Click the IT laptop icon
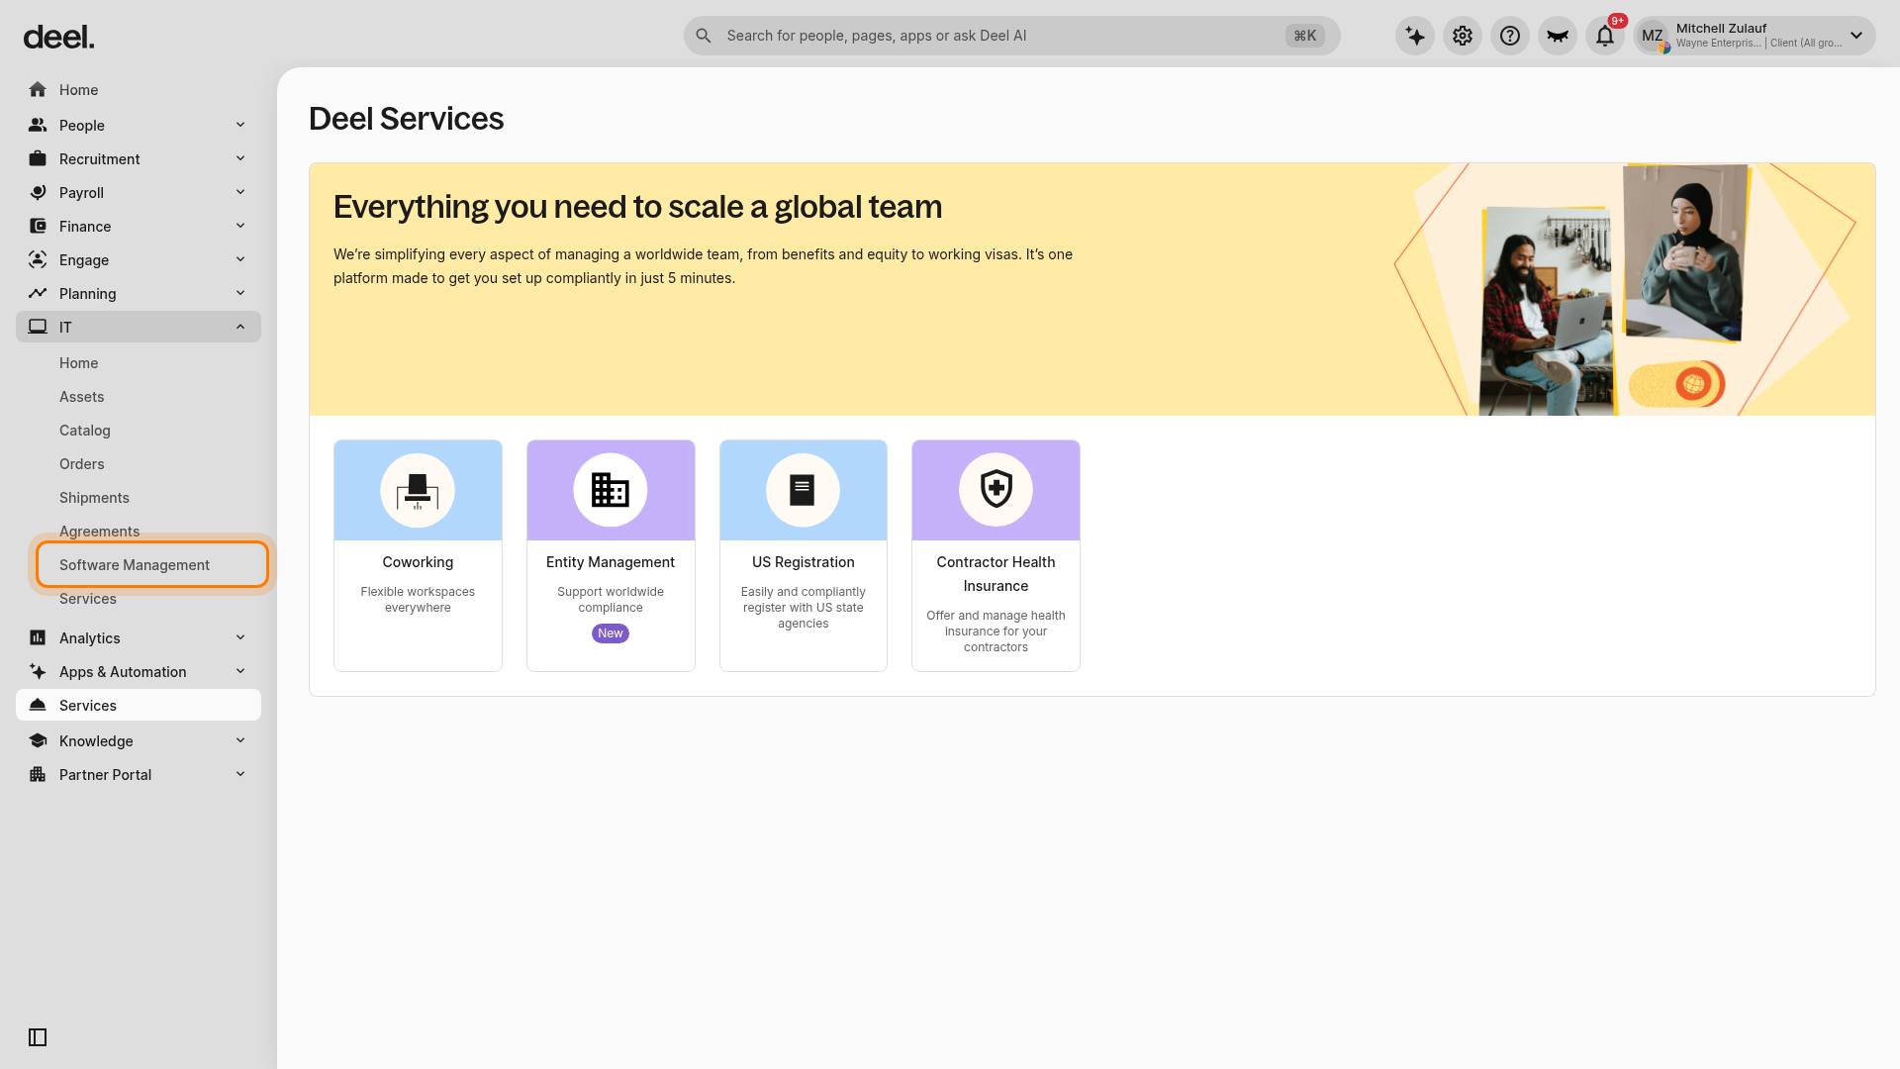Image resolution: width=1900 pixels, height=1069 pixels. [x=38, y=328]
